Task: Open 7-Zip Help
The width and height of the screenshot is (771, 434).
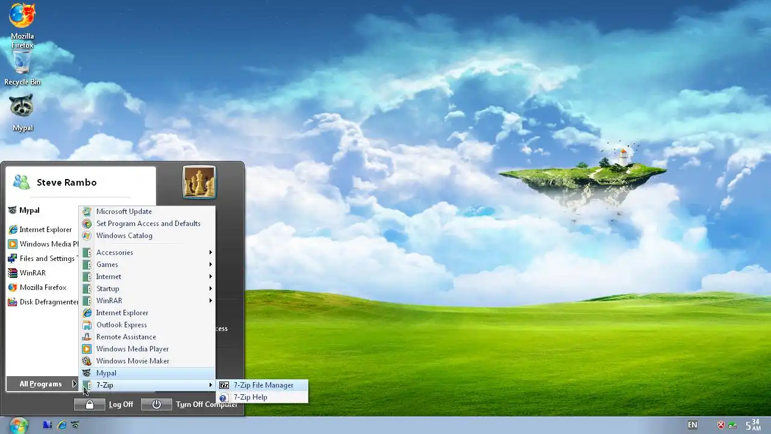Action: [262, 397]
